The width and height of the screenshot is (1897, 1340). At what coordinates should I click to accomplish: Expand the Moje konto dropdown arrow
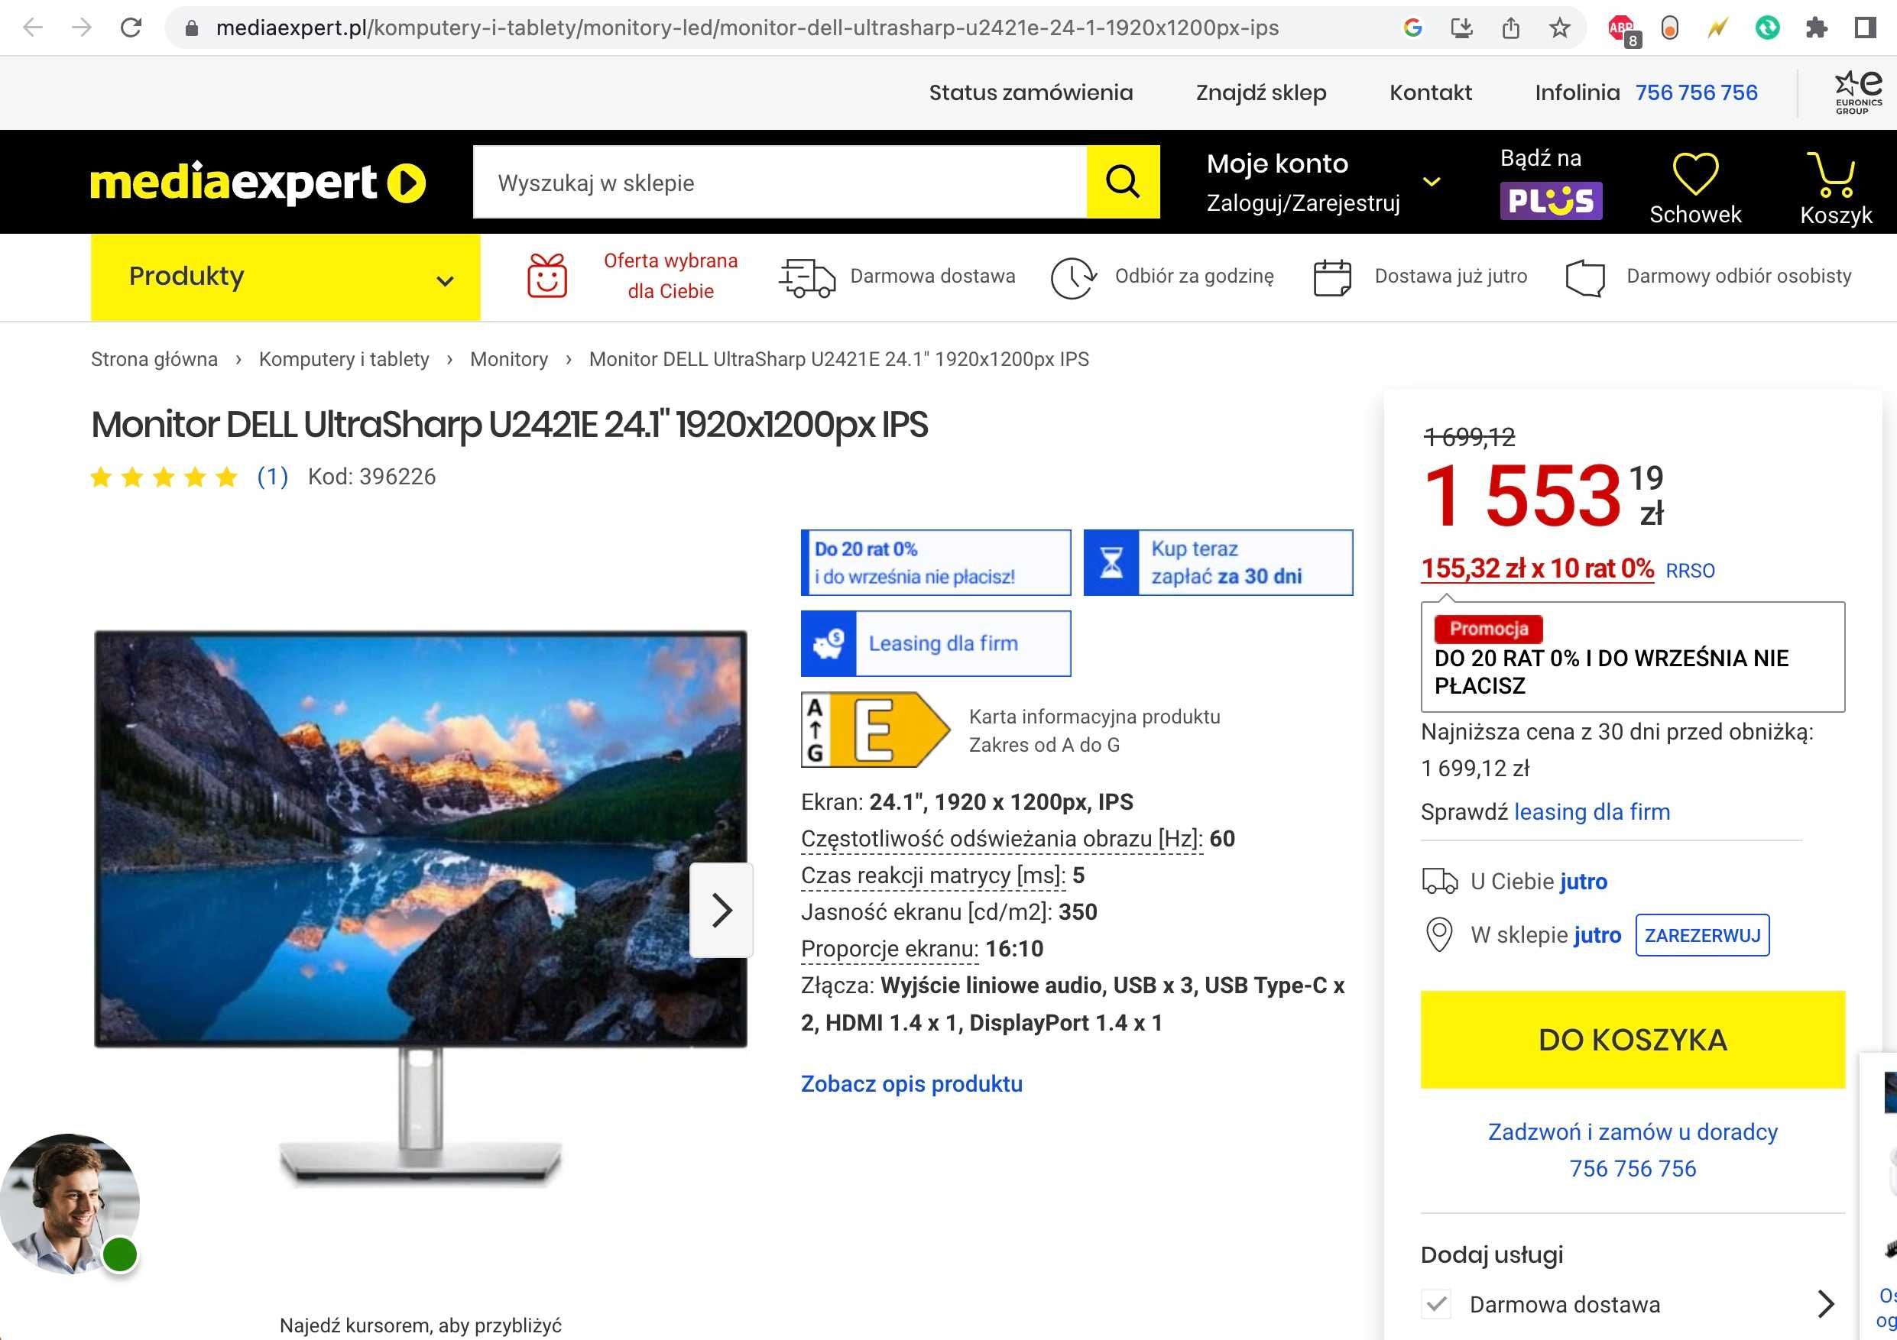[1432, 182]
